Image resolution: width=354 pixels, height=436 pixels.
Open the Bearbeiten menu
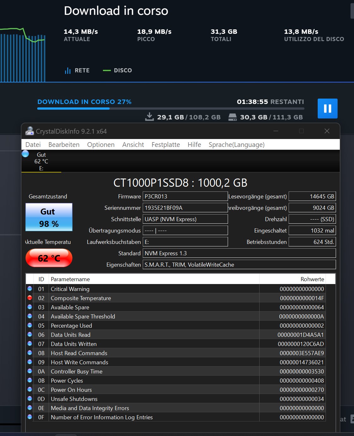[x=64, y=145]
